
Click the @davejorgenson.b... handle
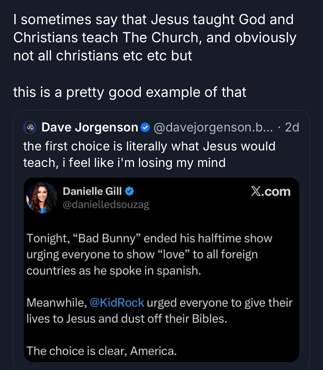pos(213,127)
